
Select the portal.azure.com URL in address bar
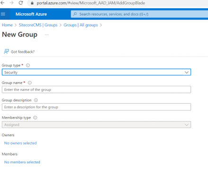91,3
